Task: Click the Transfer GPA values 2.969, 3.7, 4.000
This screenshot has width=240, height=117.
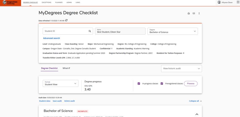Action: click(x=73, y=58)
